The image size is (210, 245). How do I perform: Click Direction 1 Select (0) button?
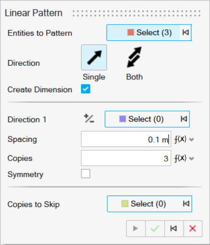[x=142, y=119]
